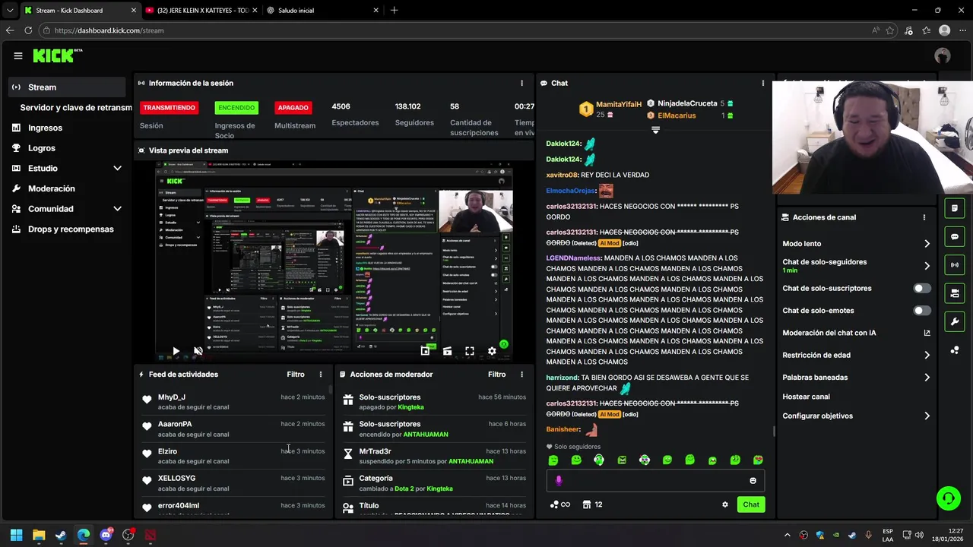Viewport: 973px width, 547px height.
Task: Open stream preview settings gear
Action: (492, 351)
